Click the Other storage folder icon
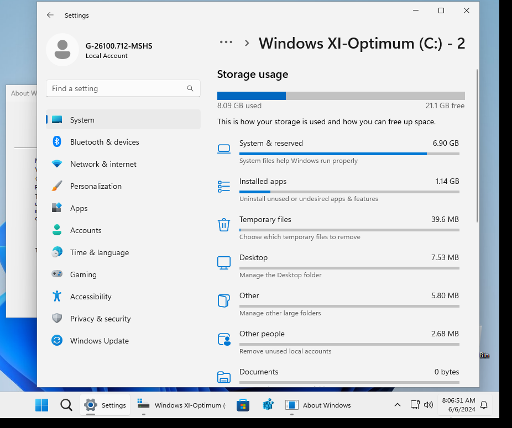The width and height of the screenshot is (512, 428). (224, 301)
